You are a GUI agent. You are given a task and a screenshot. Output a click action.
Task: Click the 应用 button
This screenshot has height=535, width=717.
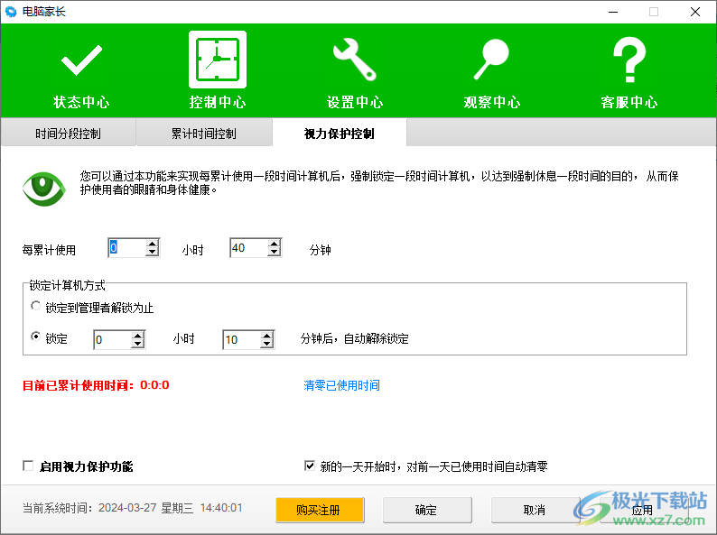point(643,510)
